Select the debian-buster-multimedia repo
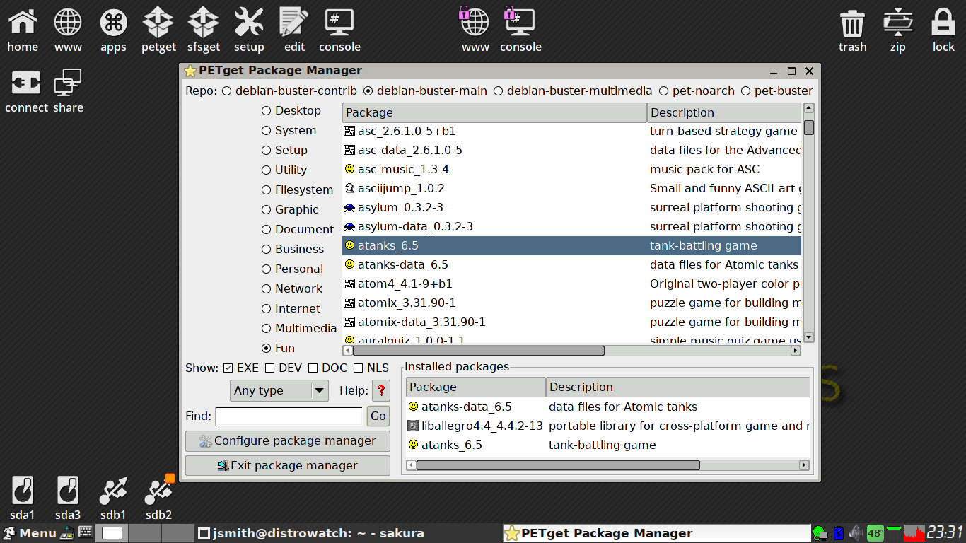The image size is (966, 543). click(572, 90)
